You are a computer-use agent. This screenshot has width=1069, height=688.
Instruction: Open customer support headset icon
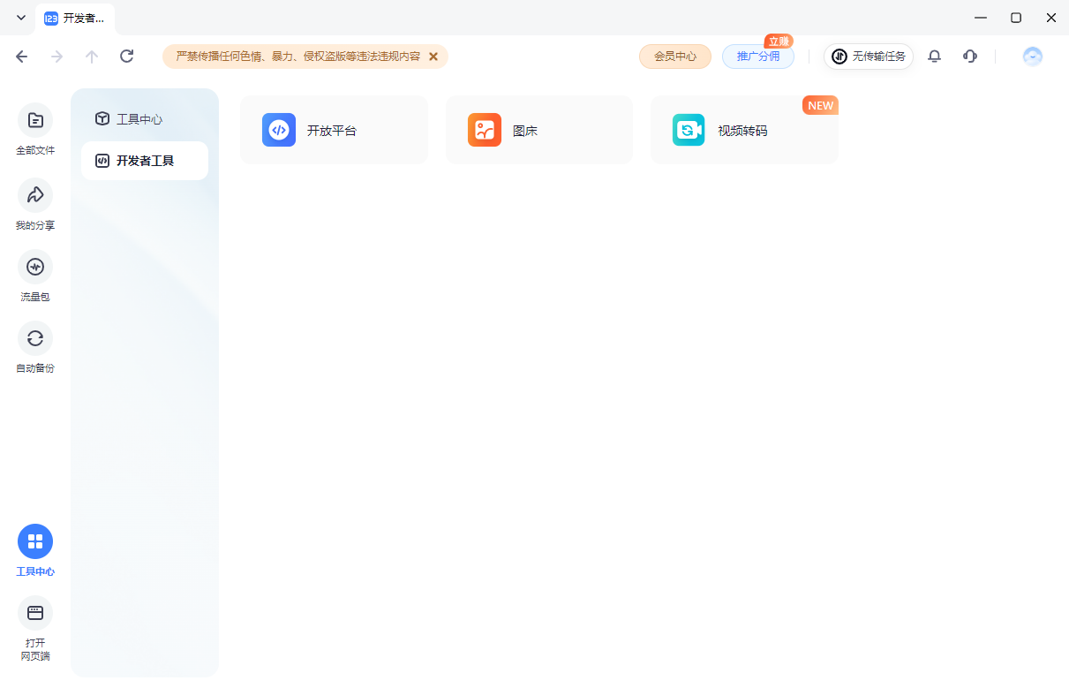(x=970, y=57)
